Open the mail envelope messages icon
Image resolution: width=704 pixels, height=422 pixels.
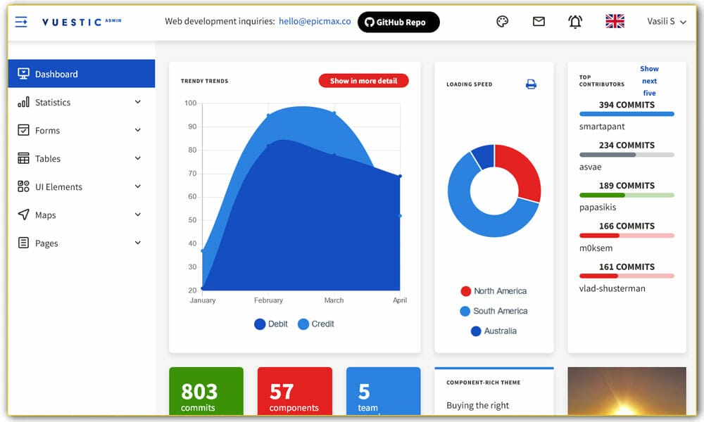[x=539, y=22]
